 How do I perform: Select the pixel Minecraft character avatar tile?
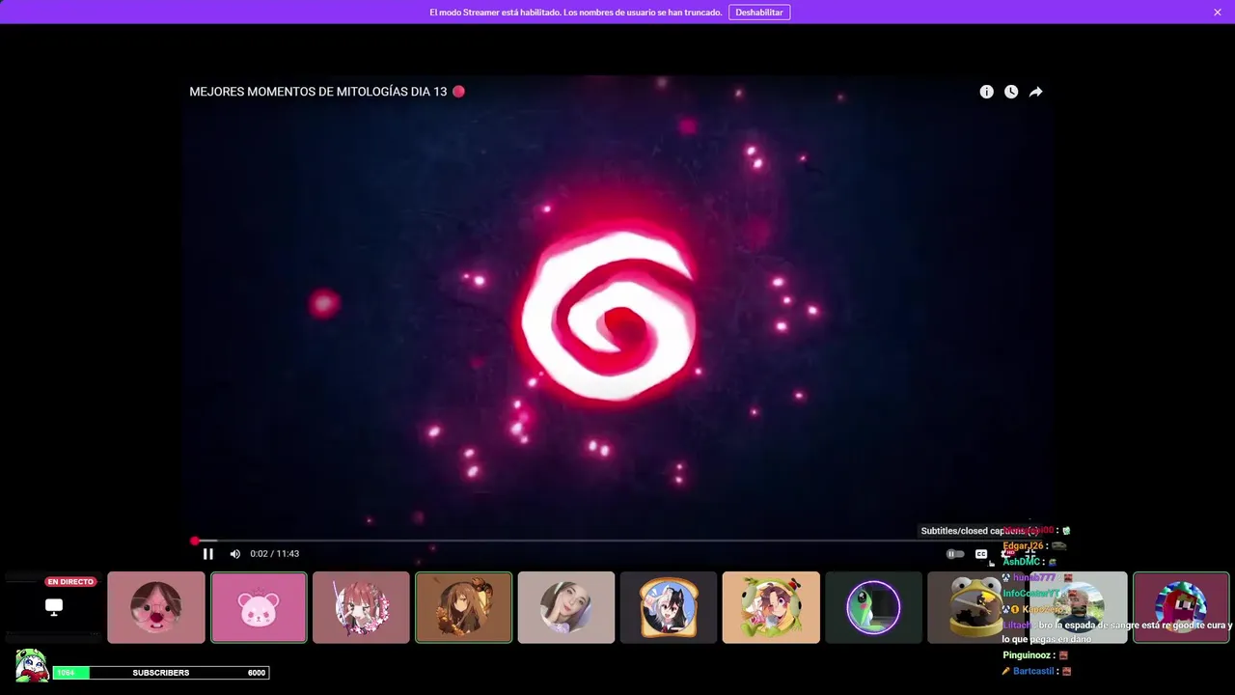(x=1181, y=607)
